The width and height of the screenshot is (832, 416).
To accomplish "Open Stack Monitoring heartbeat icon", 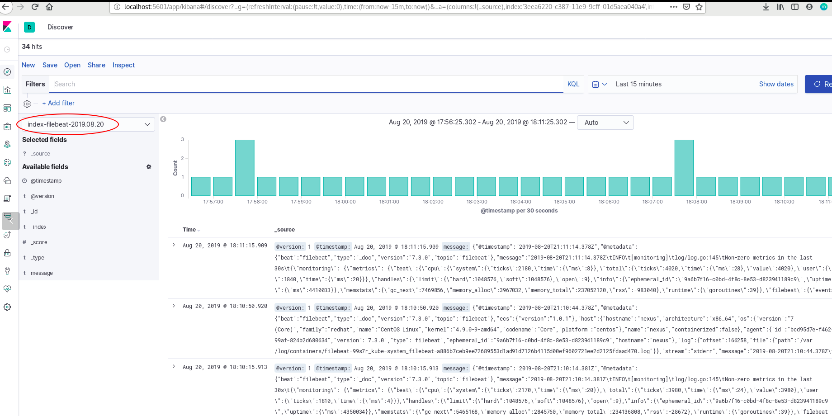I will click(x=7, y=289).
